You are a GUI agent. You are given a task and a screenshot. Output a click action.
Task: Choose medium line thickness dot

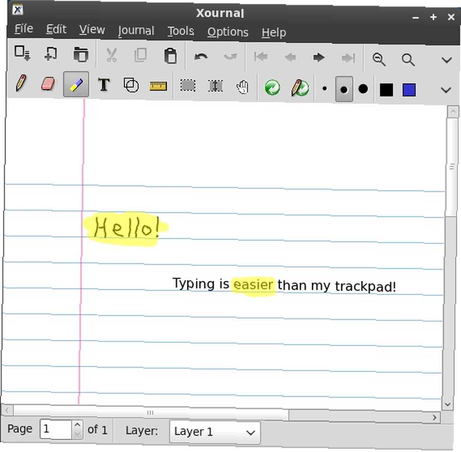pos(344,89)
